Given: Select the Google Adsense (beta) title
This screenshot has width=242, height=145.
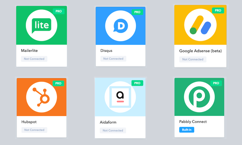Looking at the screenshot, I should (x=200, y=51).
